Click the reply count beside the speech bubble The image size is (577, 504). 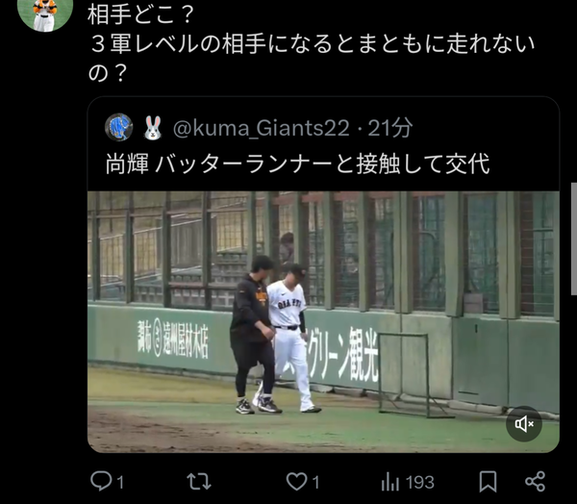[120, 482]
